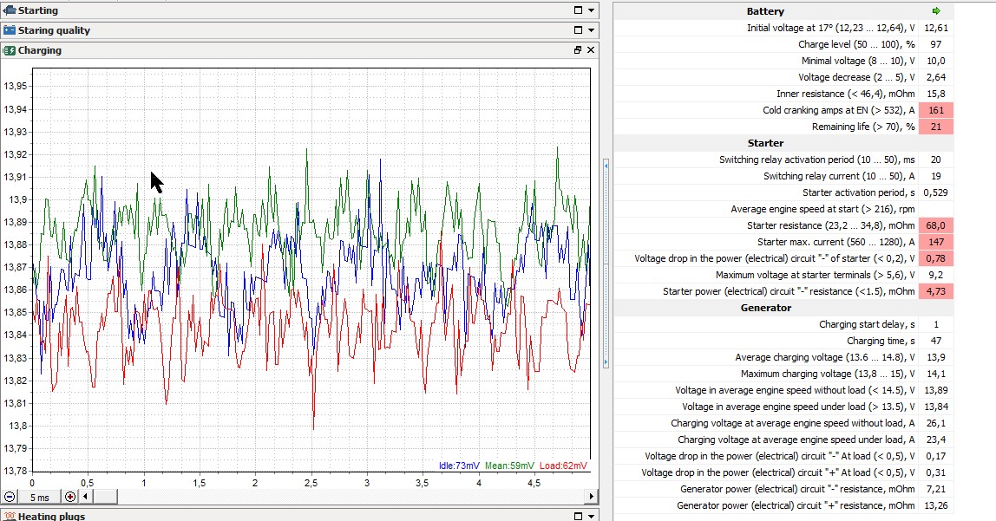Viewport: 996px width, 521px height.
Task: Click the switching relay activation period value 20
Action: [936, 160]
